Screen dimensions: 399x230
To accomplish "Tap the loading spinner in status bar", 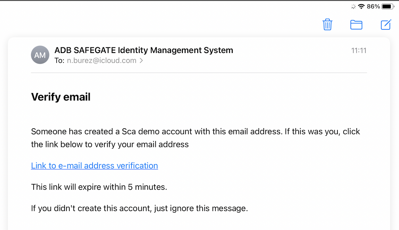I will 354,7.
